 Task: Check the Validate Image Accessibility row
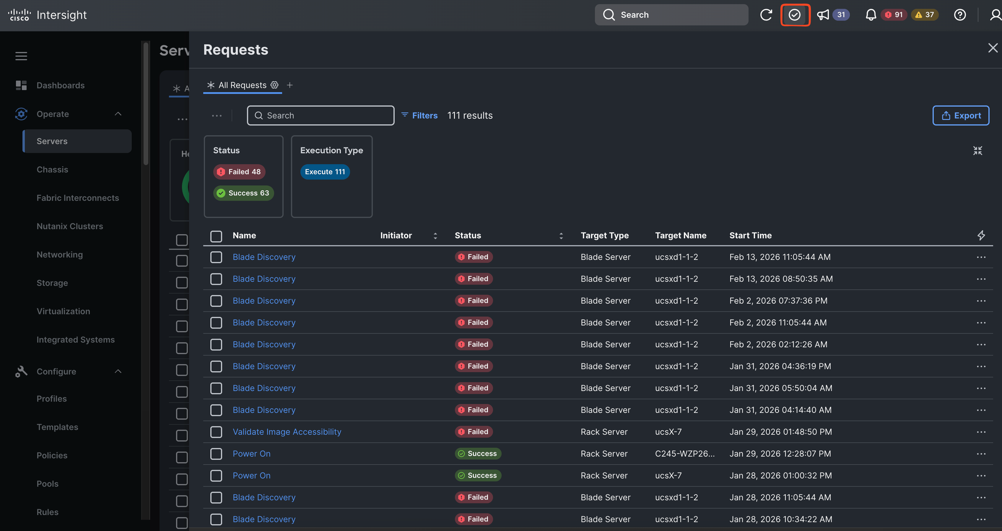pyautogui.click(x=216, y=432)
